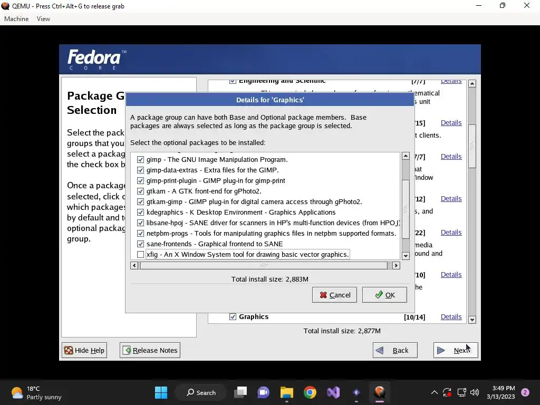Screen dimensions: 540x405
Task: Toggle the gimp package checkbox
Action: click(x=140, y=159)
